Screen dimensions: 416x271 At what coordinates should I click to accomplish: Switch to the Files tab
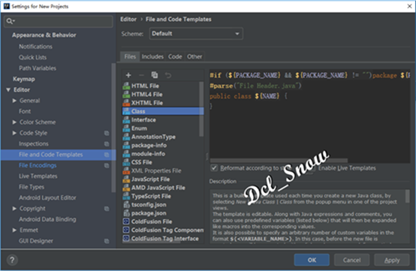pos(130,57)
